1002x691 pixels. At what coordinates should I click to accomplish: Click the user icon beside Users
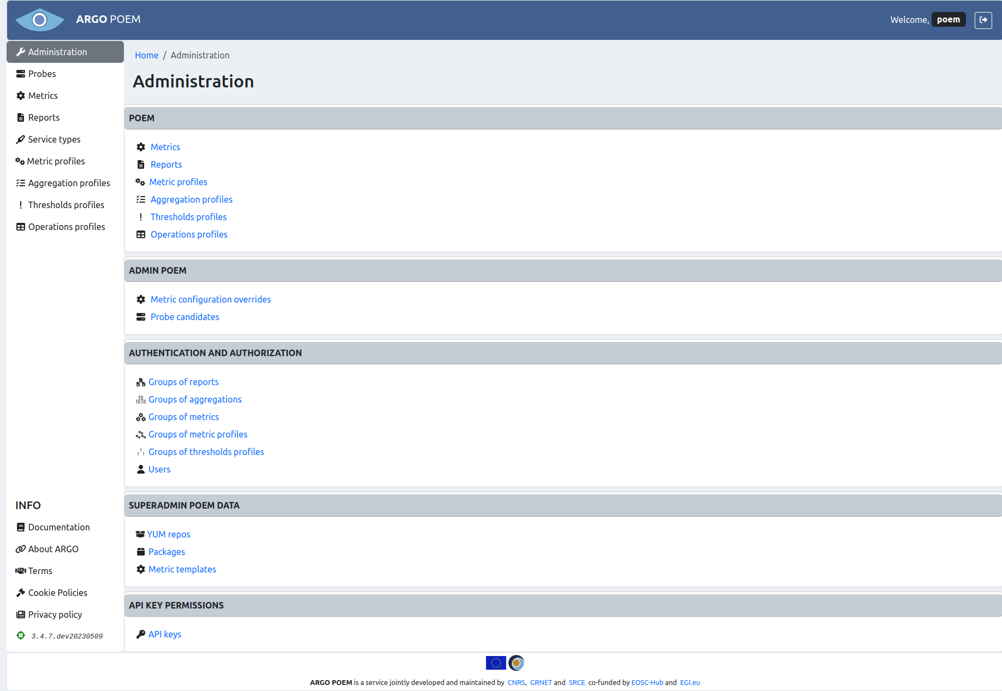click(x=141, y=469)
